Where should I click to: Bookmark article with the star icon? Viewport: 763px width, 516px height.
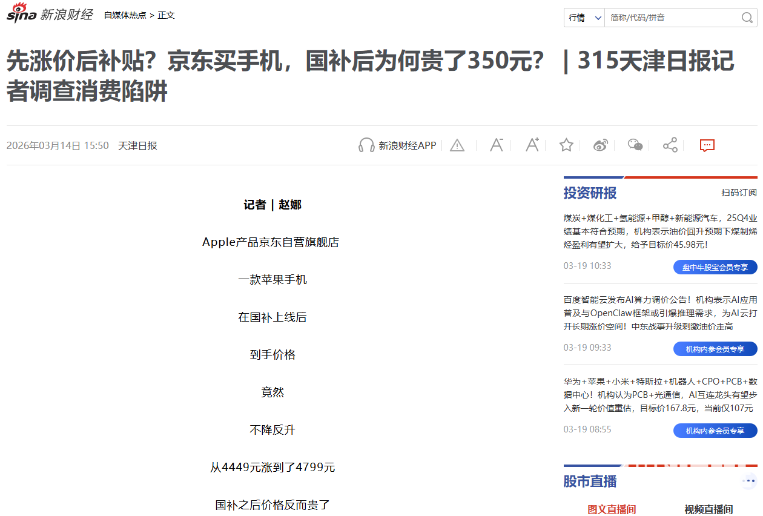point(566,145)
